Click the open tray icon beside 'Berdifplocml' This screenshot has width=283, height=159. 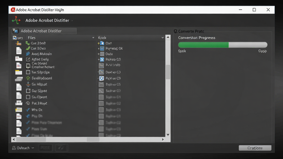point(19,79)
